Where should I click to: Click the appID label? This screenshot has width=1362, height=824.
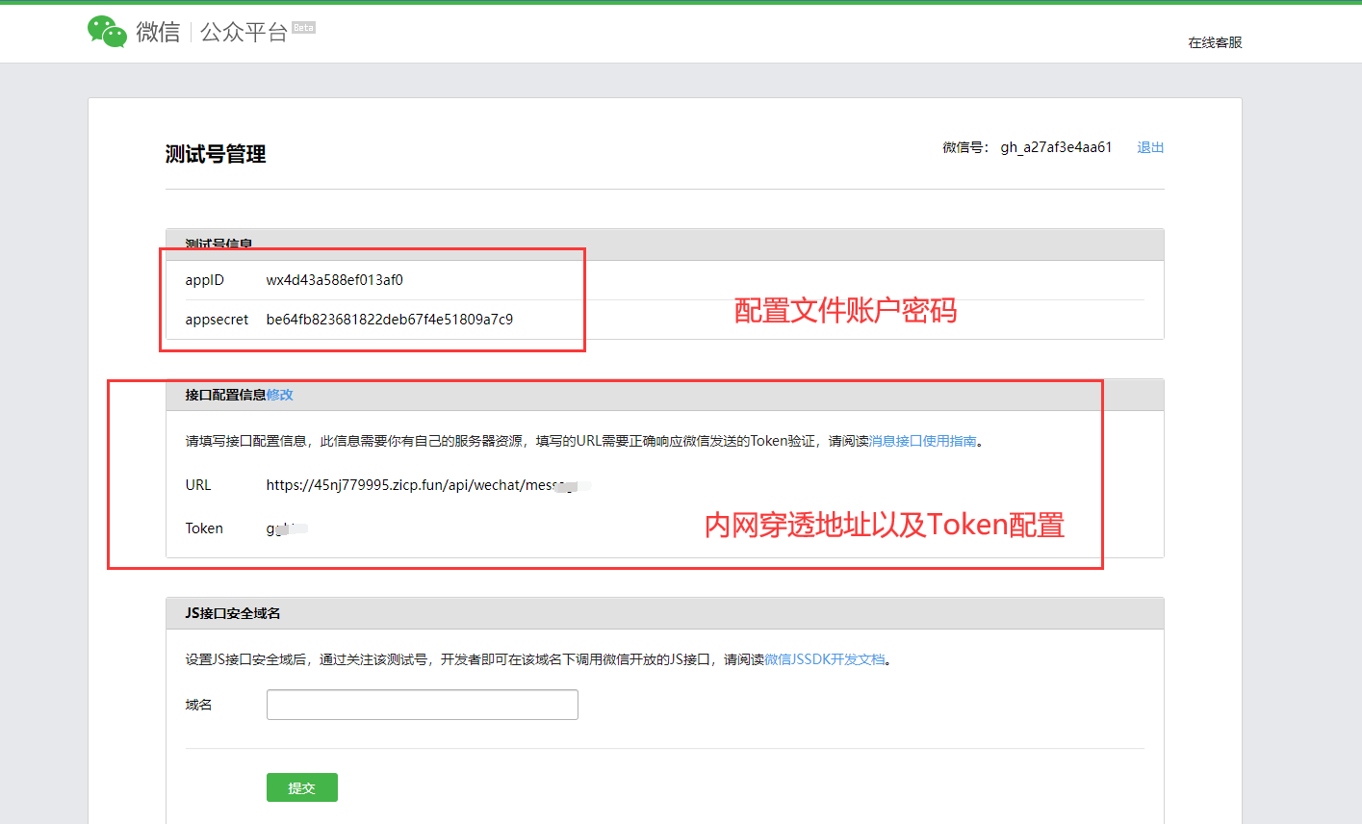click(205, 280)
